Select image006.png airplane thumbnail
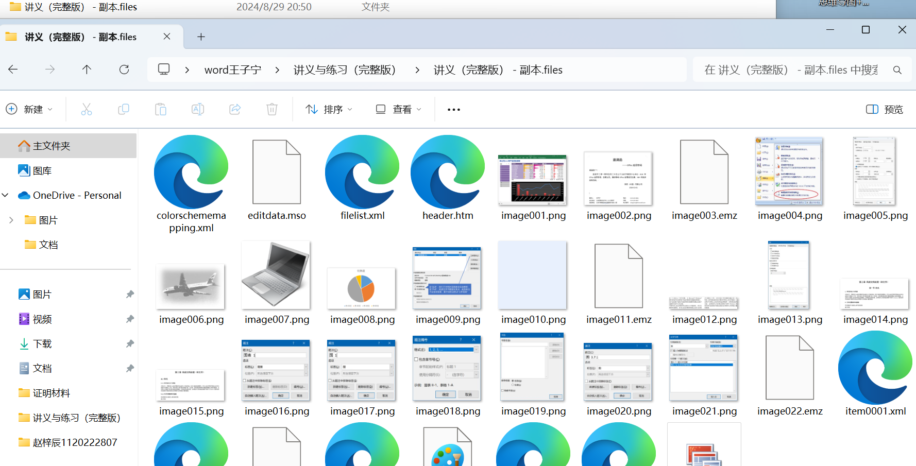The width and height of the screenshot is (916, 466). point(191,286)
